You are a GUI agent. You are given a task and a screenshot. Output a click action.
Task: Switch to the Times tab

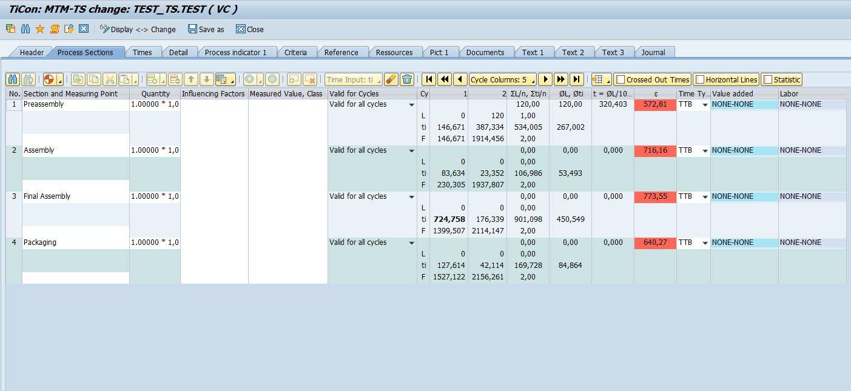142,52
